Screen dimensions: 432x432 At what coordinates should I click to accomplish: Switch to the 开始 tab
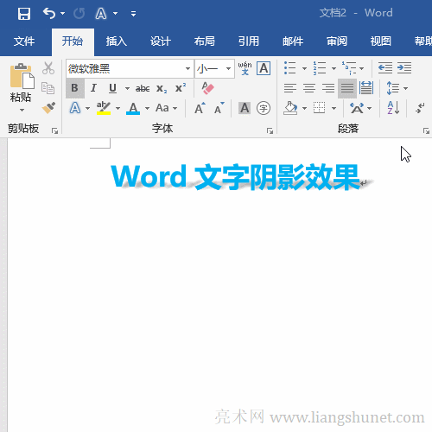tap(73, 41)
